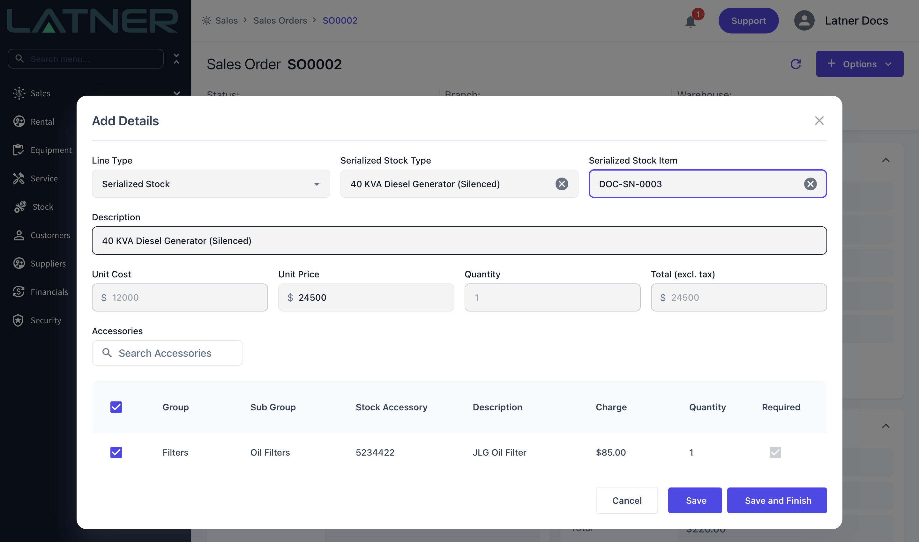Click the Support button
This screenshot has width=919, height=542.
pos(748,20)
